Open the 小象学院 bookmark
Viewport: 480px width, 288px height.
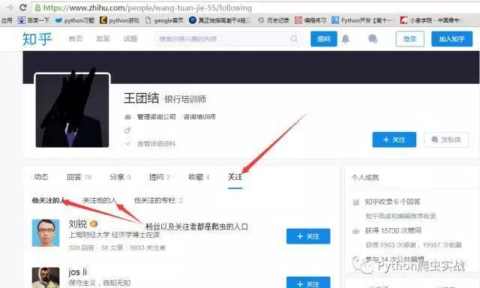[x=430, y=20]
